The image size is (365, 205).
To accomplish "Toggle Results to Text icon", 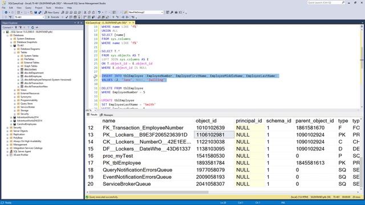I will click(x=99, y=17).
